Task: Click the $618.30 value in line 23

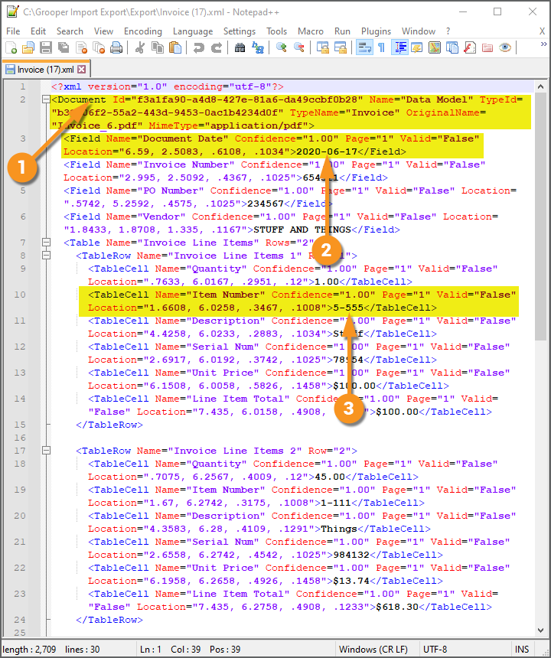Action: [x=397, y=607]
